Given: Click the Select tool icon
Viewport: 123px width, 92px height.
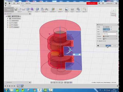Looking at the screenshot, I should click(85, 9).
